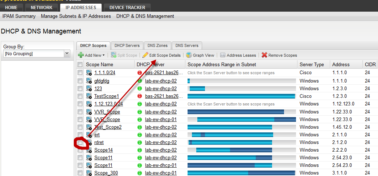Click the Cisco cell in TestScope1 row
378x176 pixels.
tap(306, 96)
